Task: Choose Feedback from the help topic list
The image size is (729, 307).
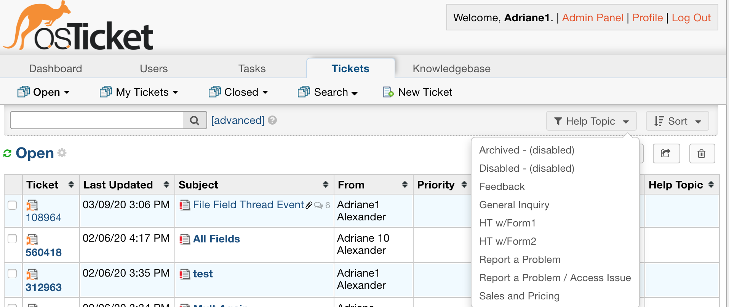Action: pyautogui.click(x=502, y=187)
